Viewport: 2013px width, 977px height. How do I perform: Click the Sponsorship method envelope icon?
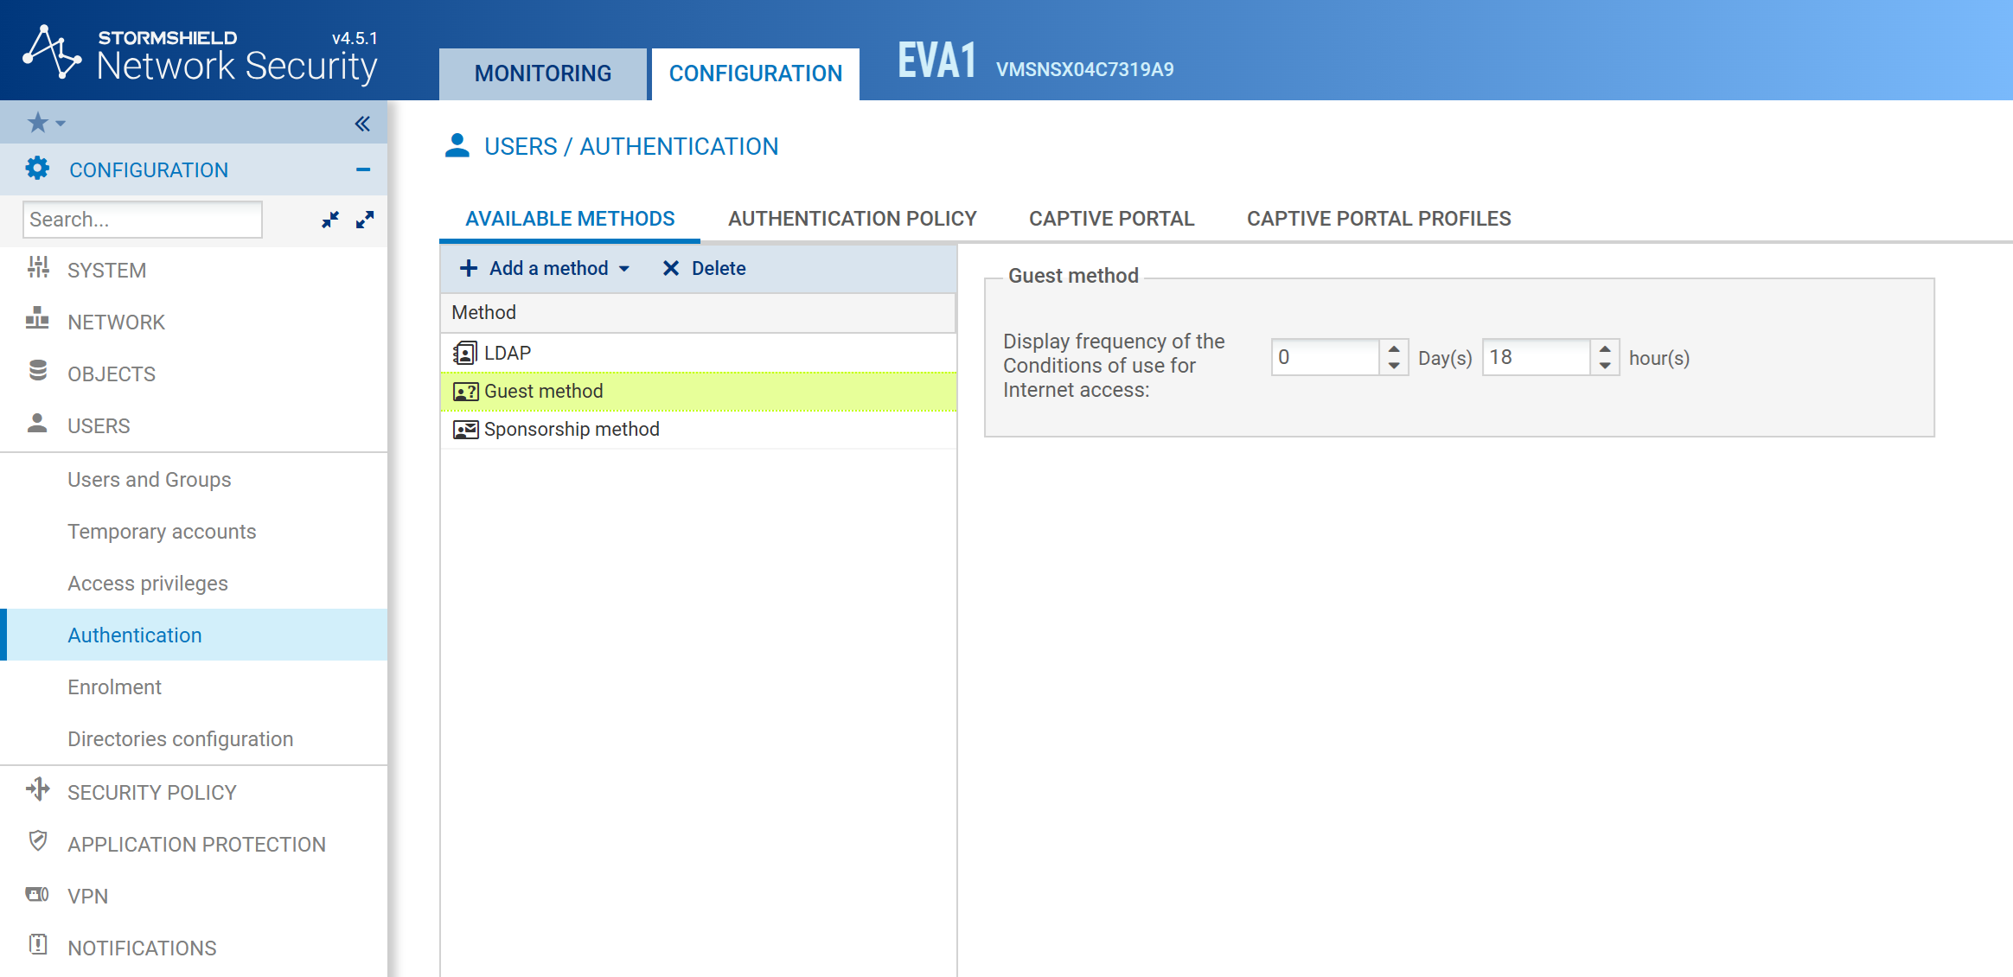point(465,430)
